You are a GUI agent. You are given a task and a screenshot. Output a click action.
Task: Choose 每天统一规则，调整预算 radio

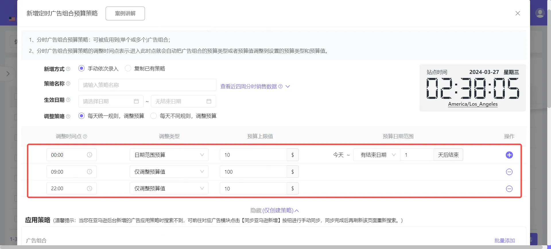coord(82,116)
